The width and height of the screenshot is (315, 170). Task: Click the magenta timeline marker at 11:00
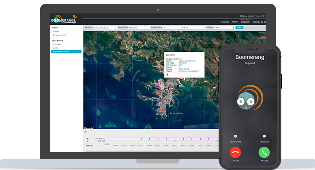coord(200,139)
